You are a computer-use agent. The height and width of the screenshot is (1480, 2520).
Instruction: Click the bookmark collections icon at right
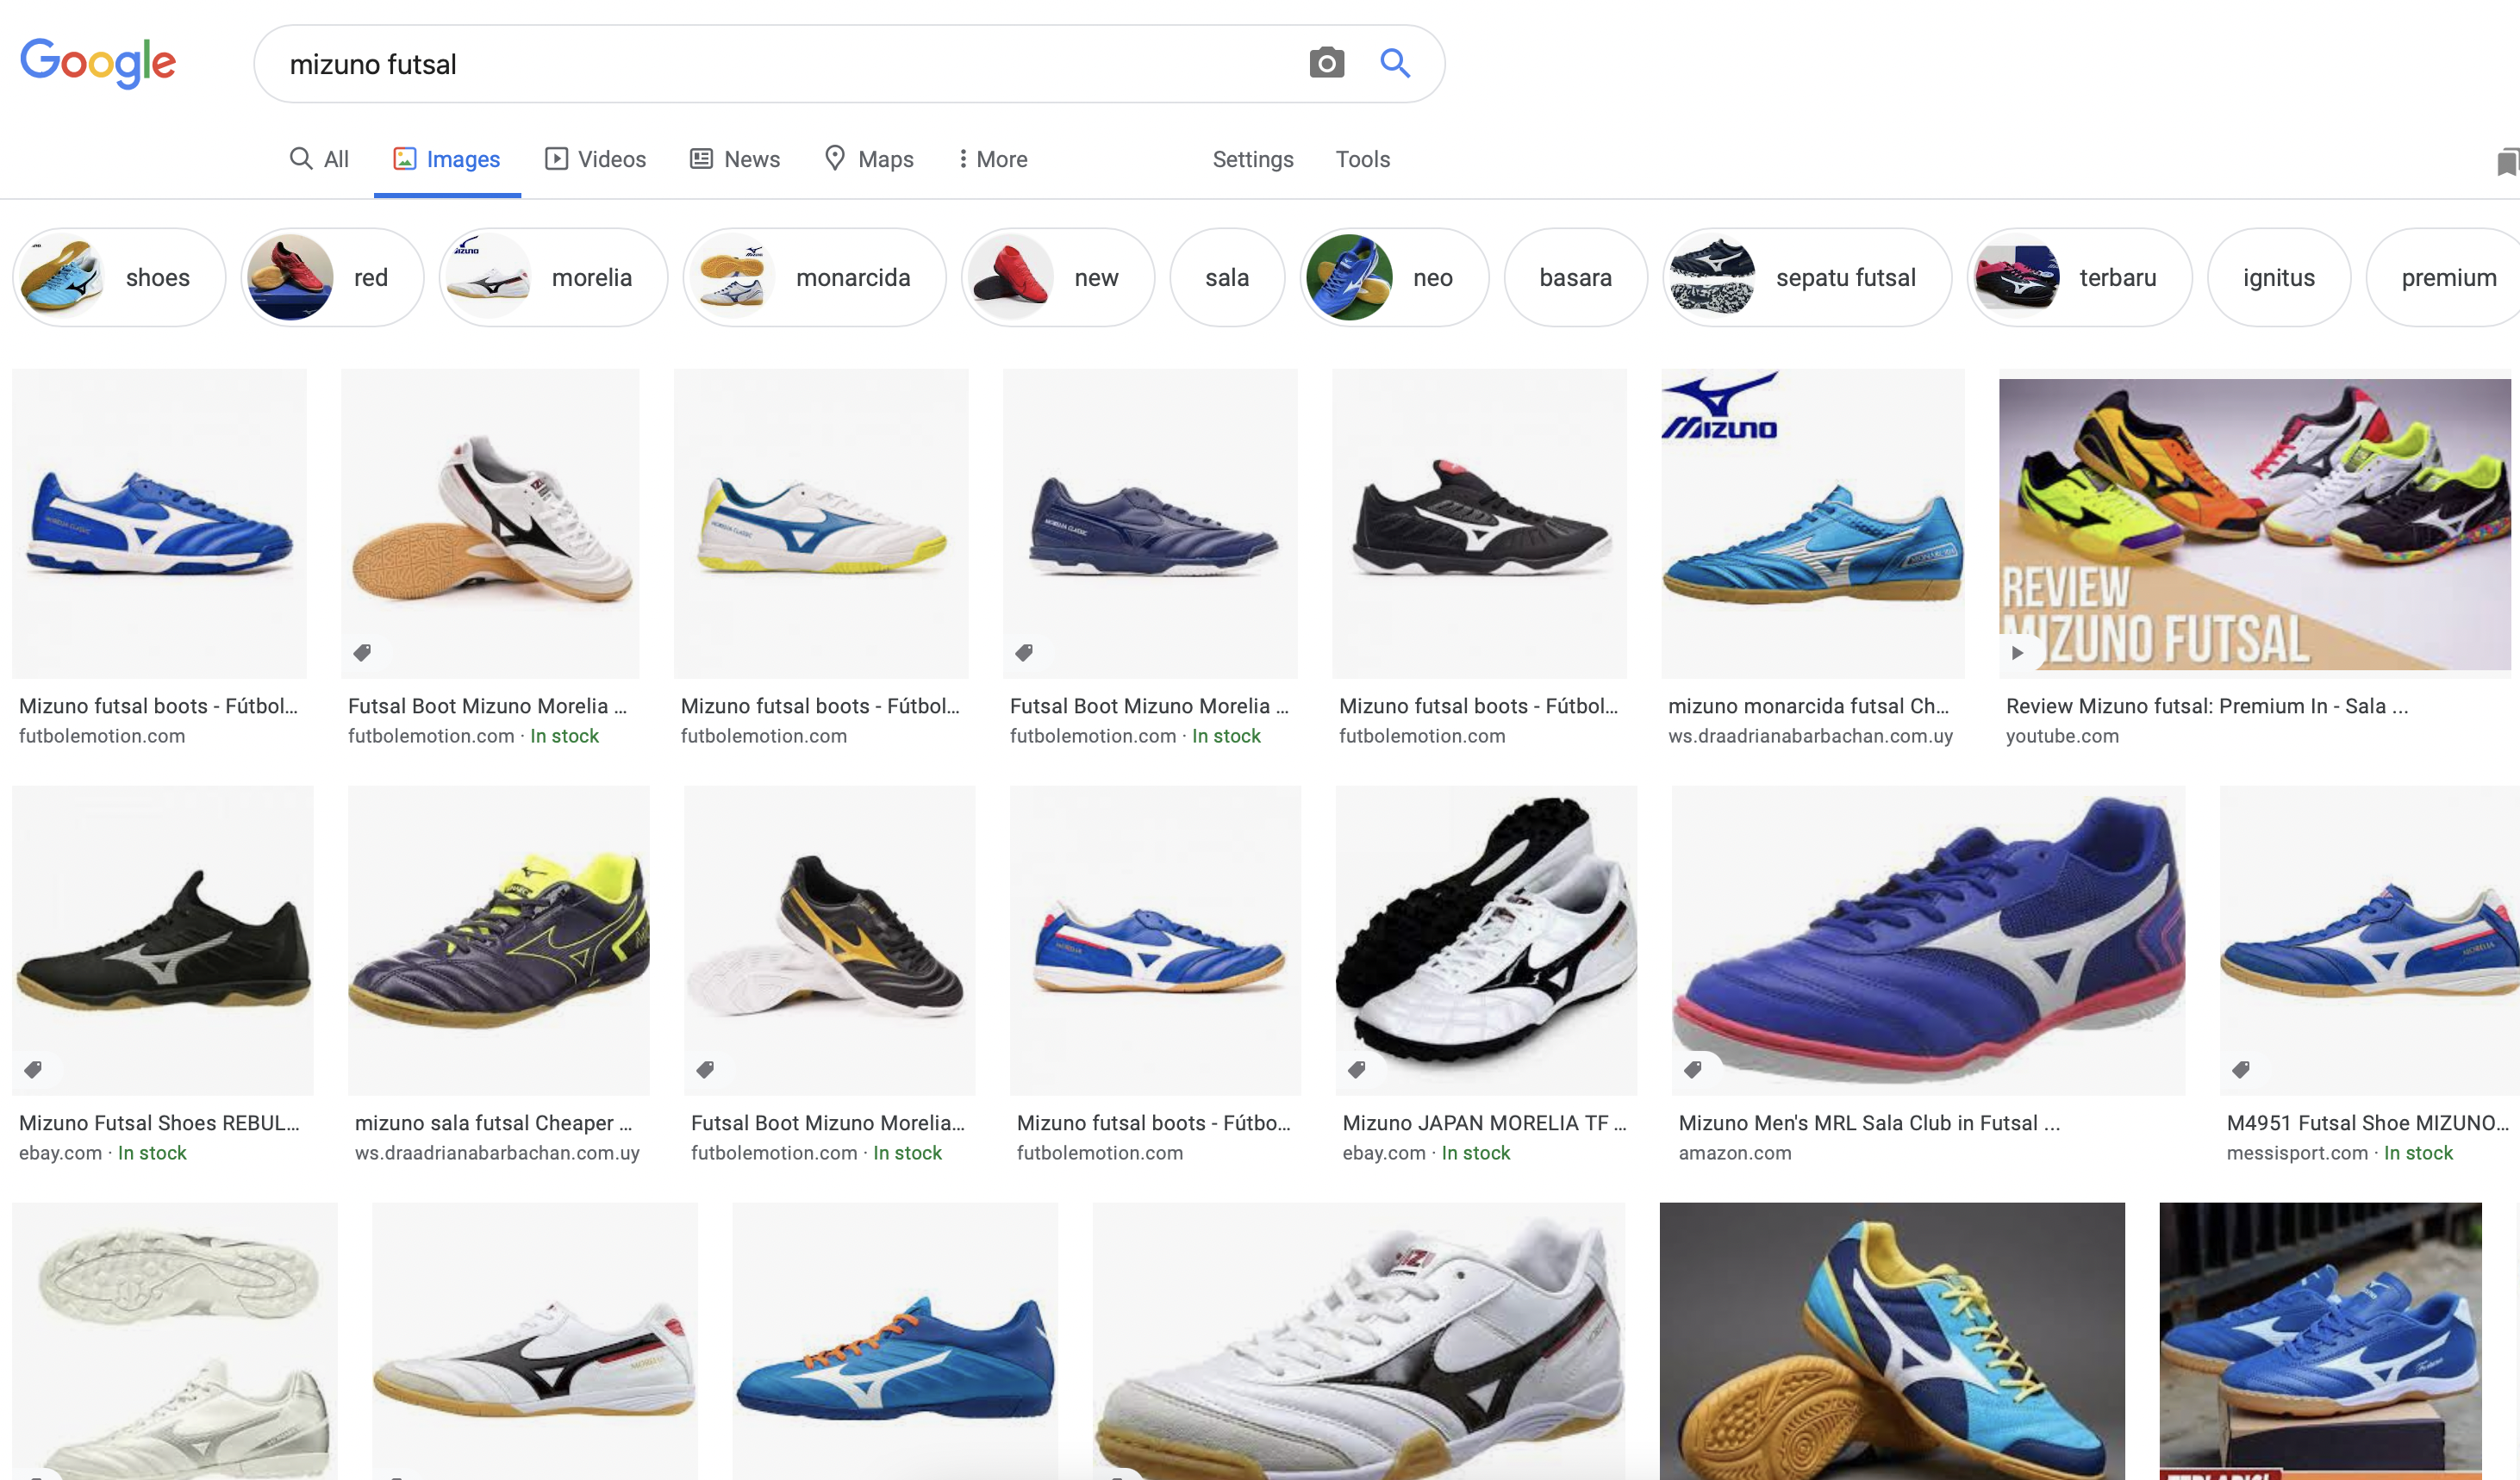tap(2506, 162)
